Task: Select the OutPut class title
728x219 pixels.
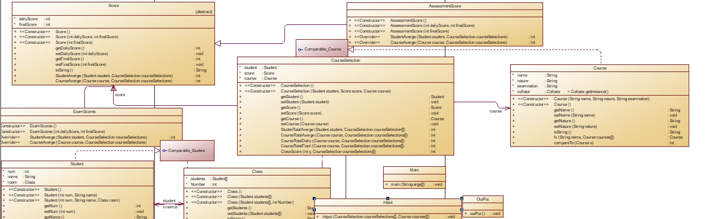Action: tap(483, 199)
